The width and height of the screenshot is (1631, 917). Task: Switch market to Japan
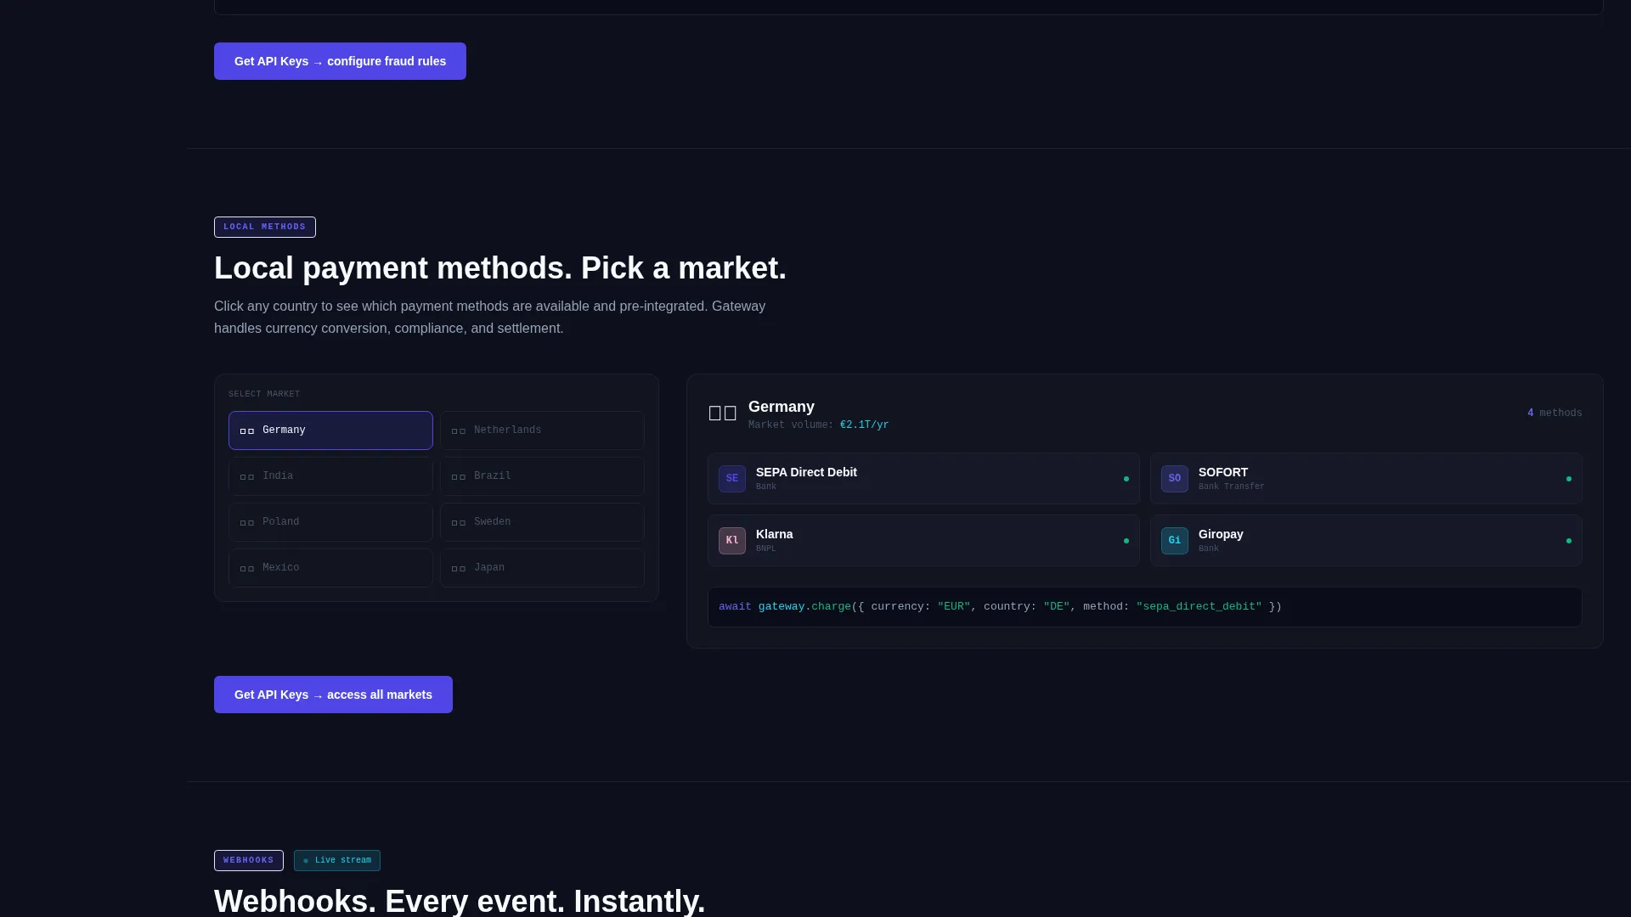pyautogui.click(x=542, y=568)
